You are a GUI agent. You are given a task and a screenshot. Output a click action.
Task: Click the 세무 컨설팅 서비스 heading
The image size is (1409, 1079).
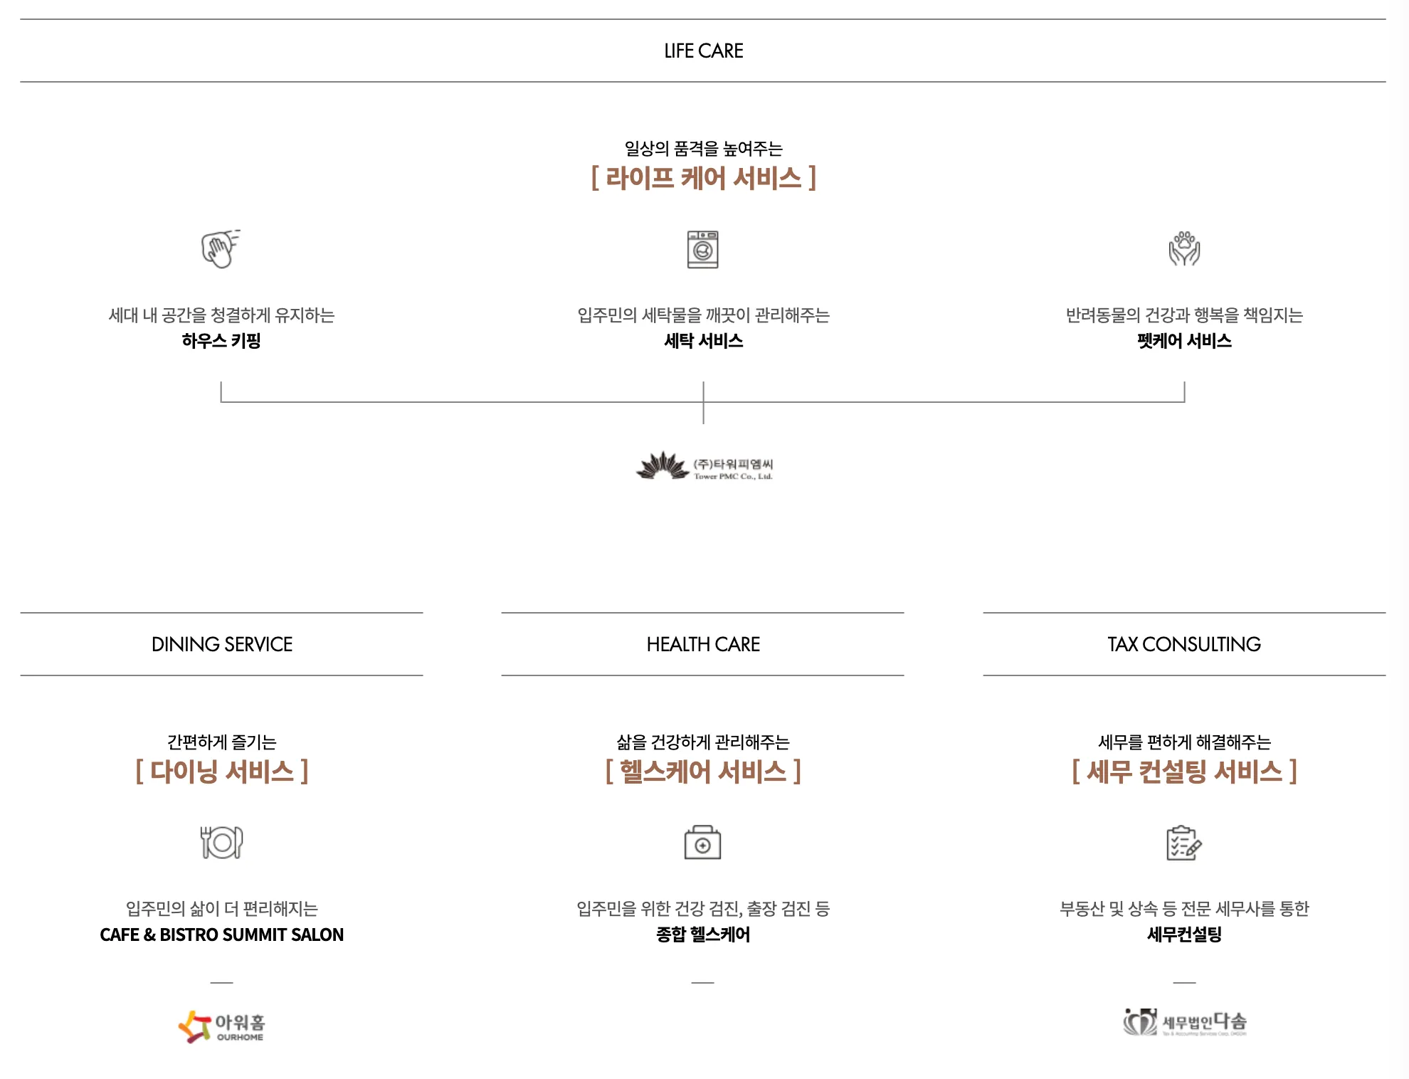point(1184,772)
